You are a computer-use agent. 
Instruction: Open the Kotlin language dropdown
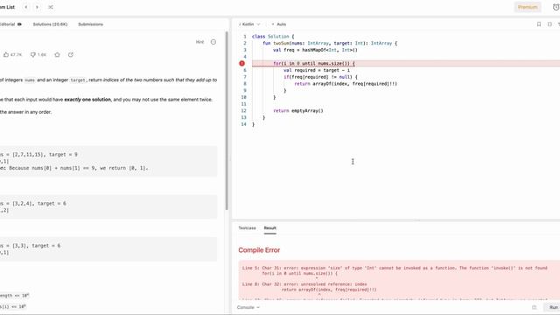[249, 24]
